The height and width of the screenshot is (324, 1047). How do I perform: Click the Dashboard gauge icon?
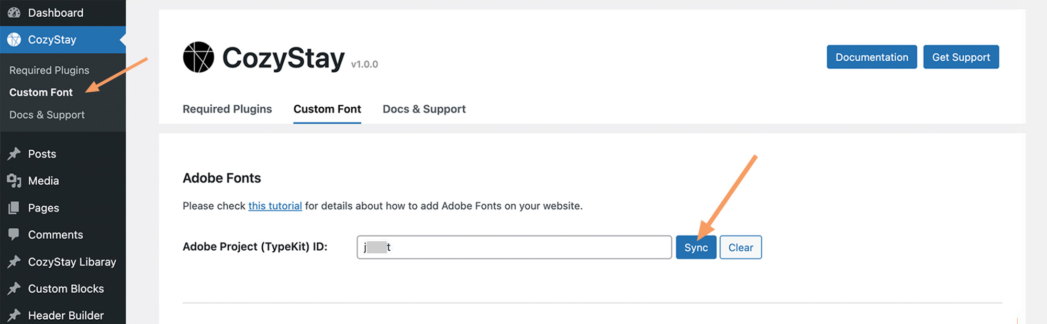coord(14,13)
